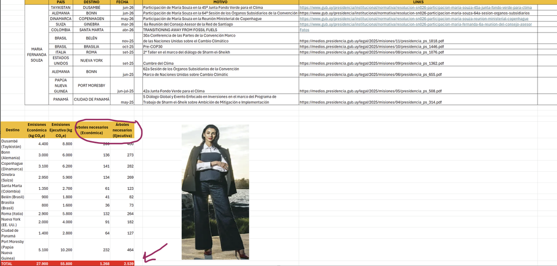This screenshot has width=557, height=266.
Task: Select the MOTIVO column header cell
Action: [x=220, y=2]
